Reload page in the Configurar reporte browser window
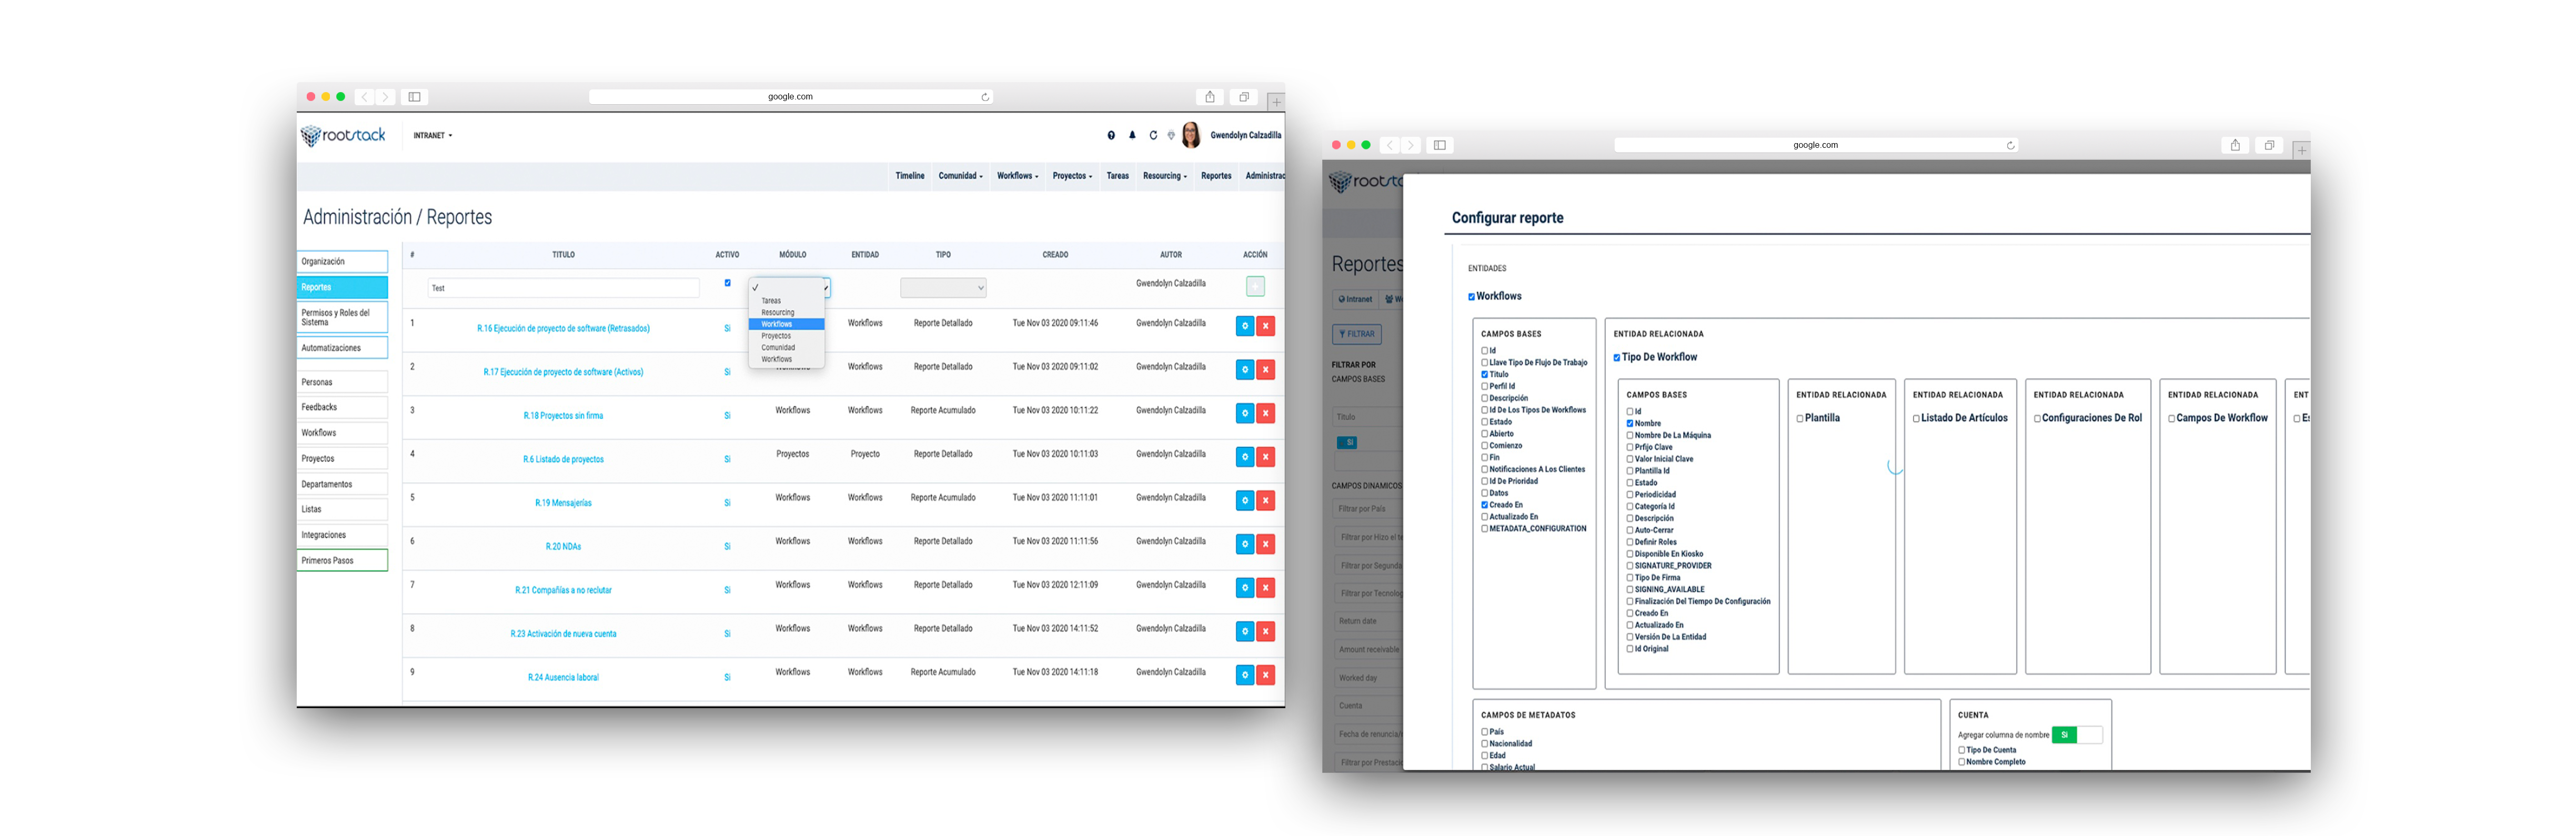Image resolution: width=2576 pixels, height=836 pixels. 2010,145
